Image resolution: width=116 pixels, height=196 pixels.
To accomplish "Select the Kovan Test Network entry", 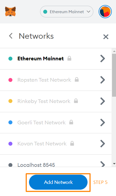I will point(56,144).
